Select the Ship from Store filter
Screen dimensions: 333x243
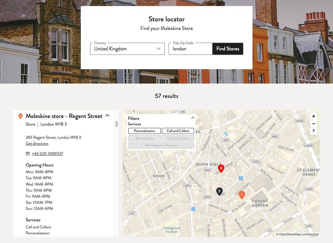tap(178, 138)
